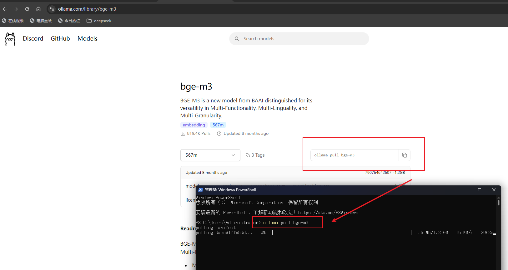Click the pulling manifest line in PowerShell
The image size is (508, 270).
(215, 228)
